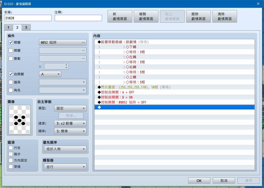Select the ◇右轉 move route line

pos(175,67)
